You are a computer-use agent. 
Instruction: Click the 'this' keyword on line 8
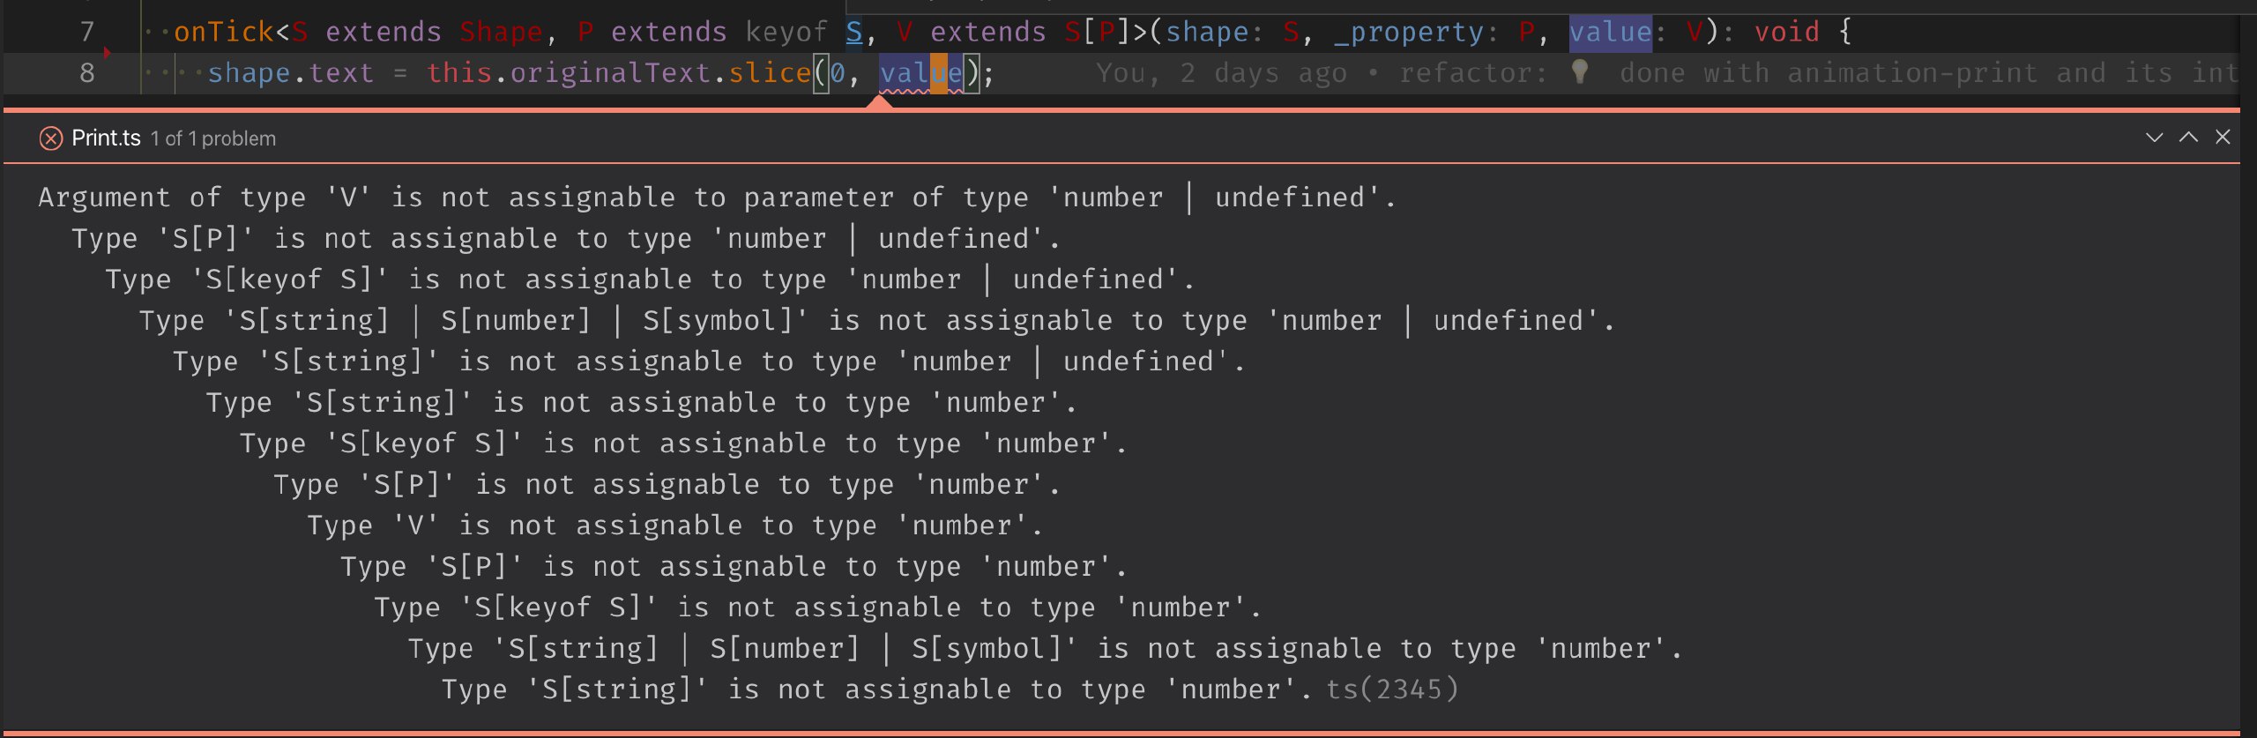(459, 73)
